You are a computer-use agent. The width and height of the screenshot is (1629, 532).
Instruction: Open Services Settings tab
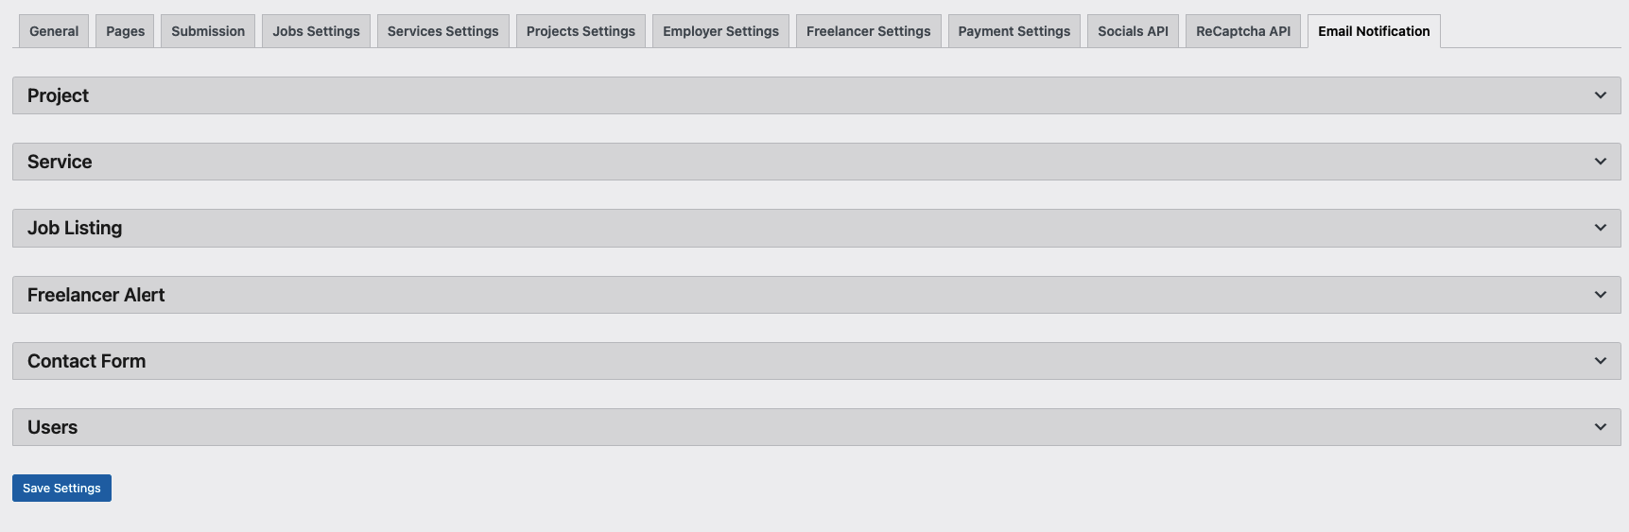coord(442,31)
